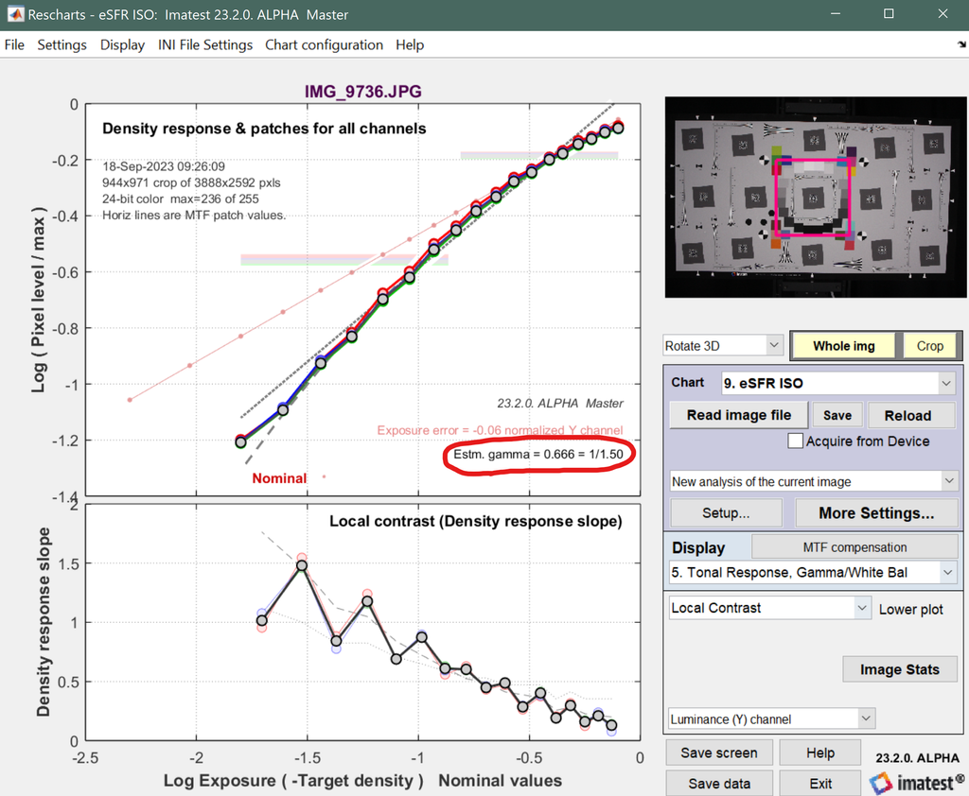This screenshot has width=969, height=796.
Task: Minimize the Rescharts window
Action: pos(836,13)
